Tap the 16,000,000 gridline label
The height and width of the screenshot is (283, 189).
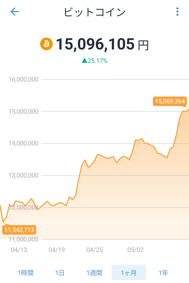[x=23, y=79]
